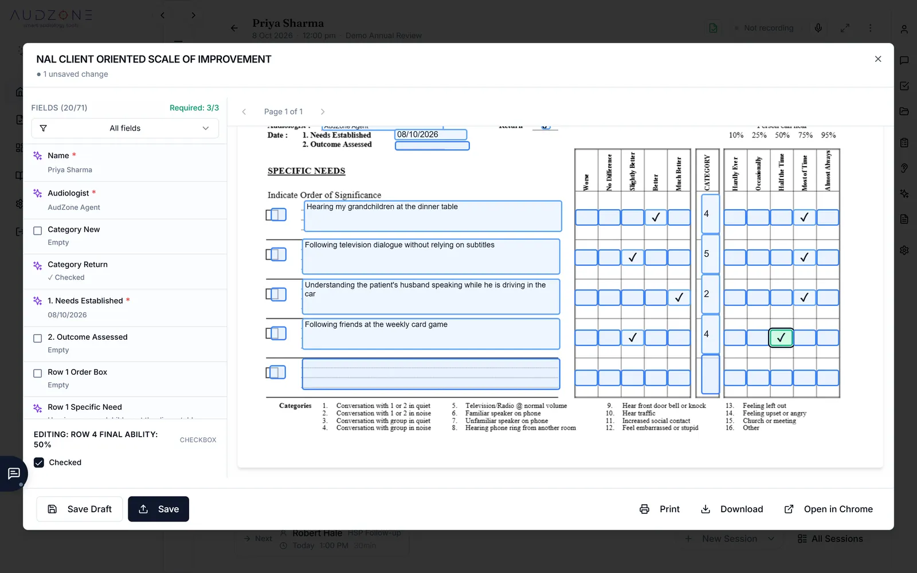Tick the 2. Outcome Assessed checkbox in the list

[x=38, y=339]
